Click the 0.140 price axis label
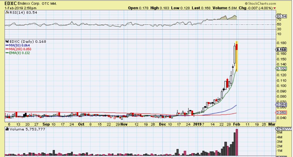The width and height of the screenshot is (293, 157). (282, 65)
